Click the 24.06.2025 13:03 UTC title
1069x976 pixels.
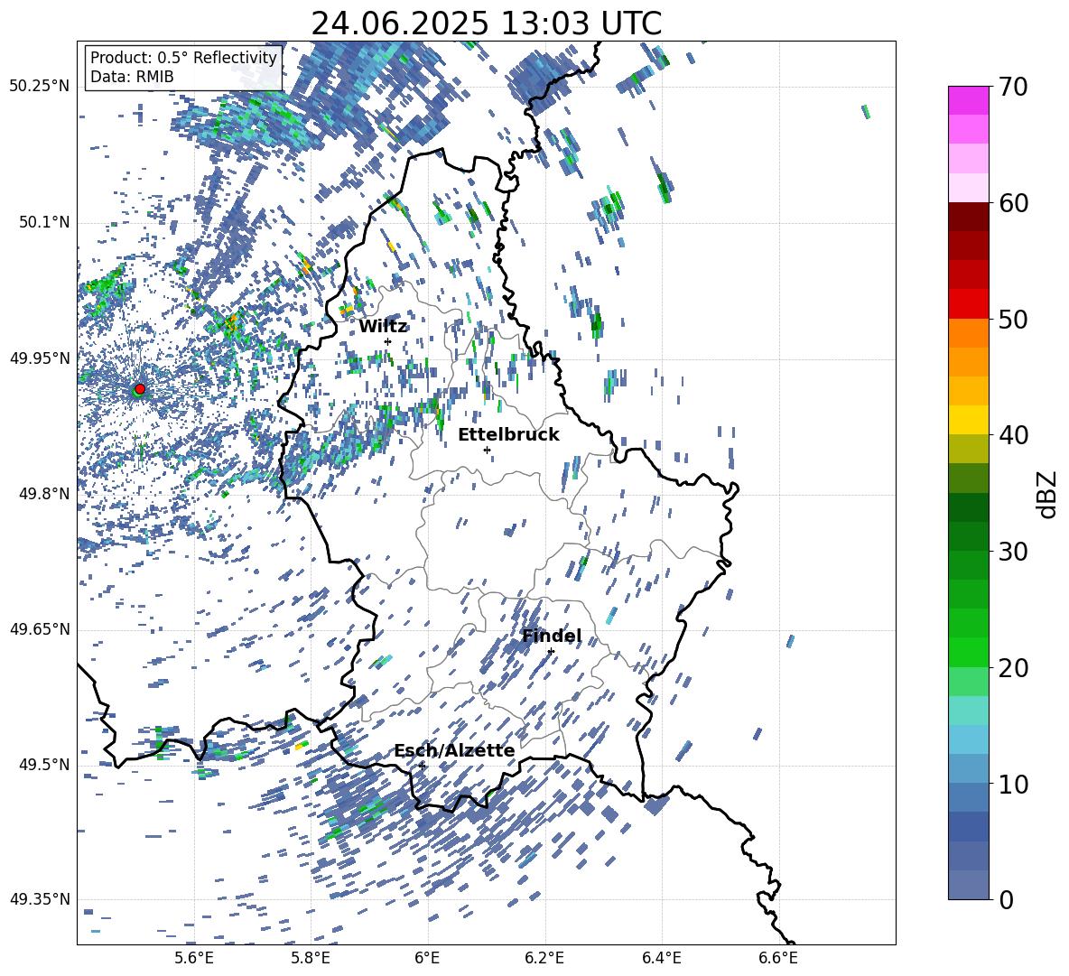click(486, 23)
